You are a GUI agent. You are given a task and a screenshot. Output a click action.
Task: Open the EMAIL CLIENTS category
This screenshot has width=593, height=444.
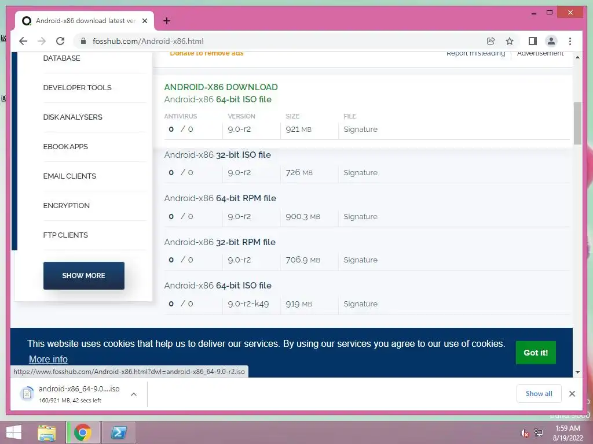(69, 176)
